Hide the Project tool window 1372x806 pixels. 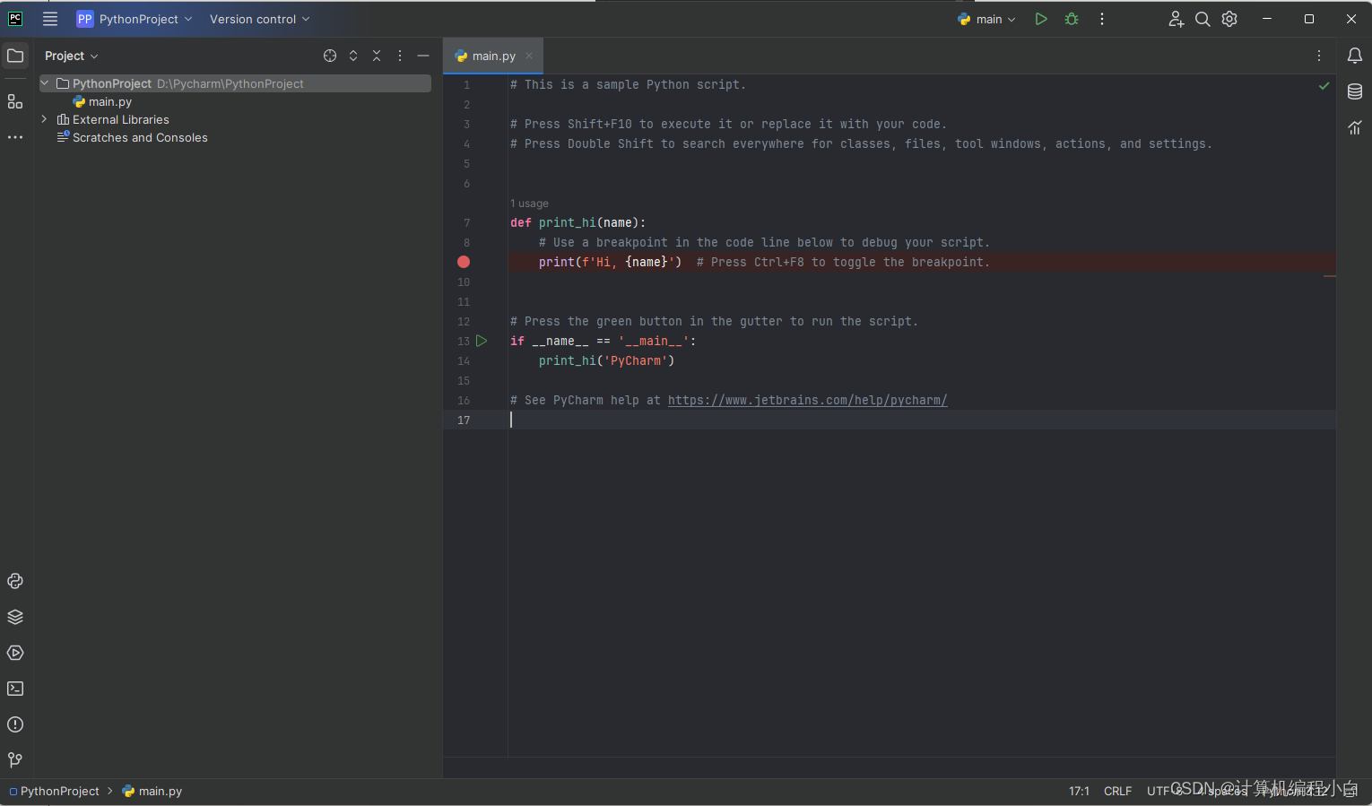click(423, 56)
